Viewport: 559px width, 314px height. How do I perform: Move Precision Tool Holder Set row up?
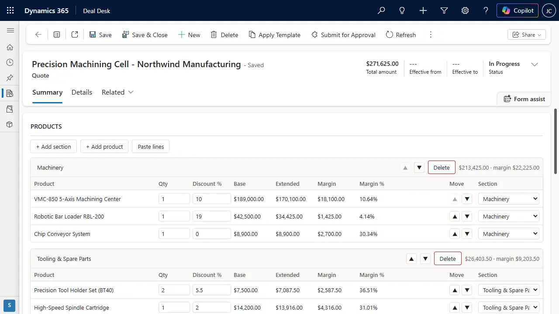(x=455, y=290)
